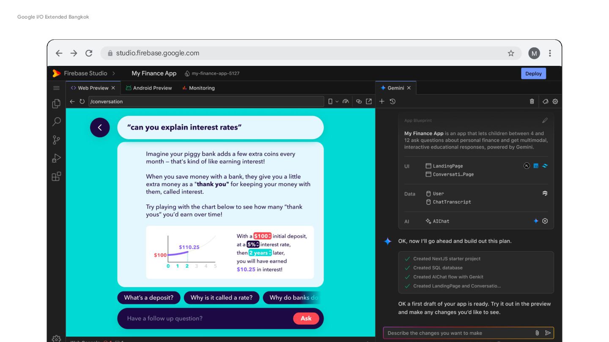Click the device size icon in preview toolbar

tap(330, 101)
